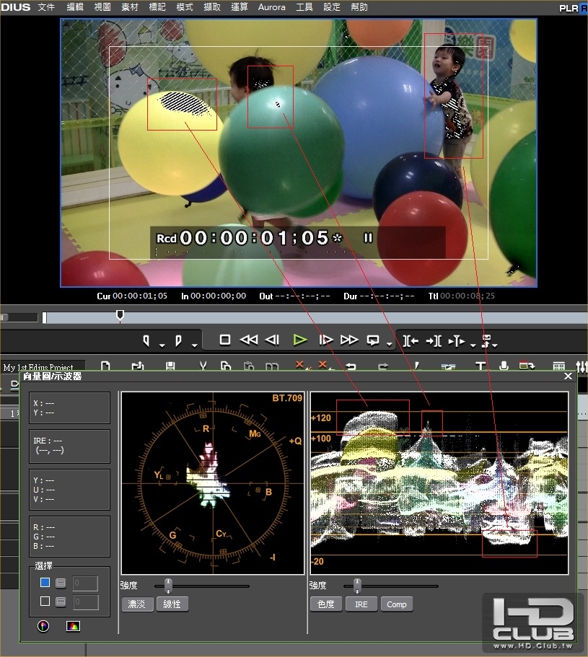Click the 色度 button
Viewport: 588px width, 657px height.
tap(326, 604)
